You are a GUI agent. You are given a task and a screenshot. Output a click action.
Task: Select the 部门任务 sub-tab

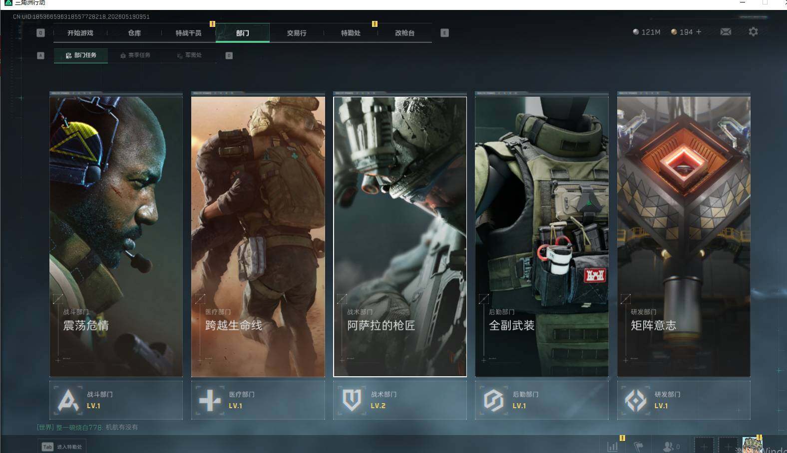pyautogui.click(x=81, y=55)
